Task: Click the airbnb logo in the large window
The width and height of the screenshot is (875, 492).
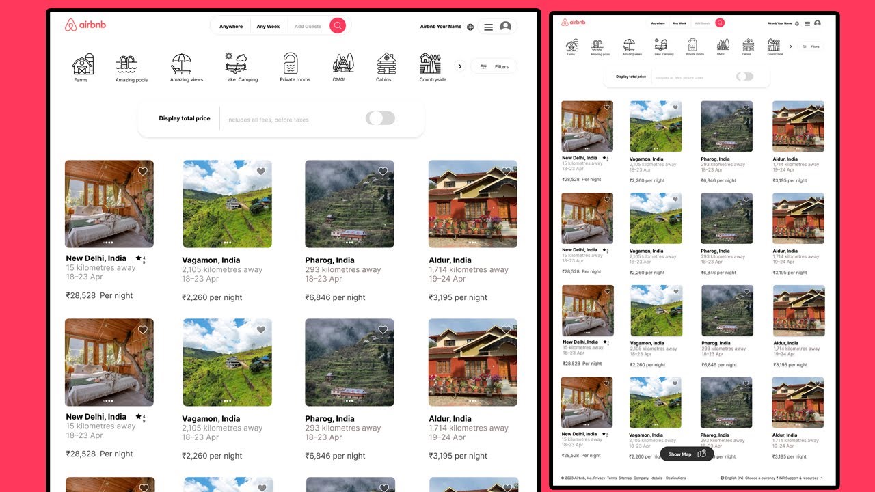Action: click(85, 25)
